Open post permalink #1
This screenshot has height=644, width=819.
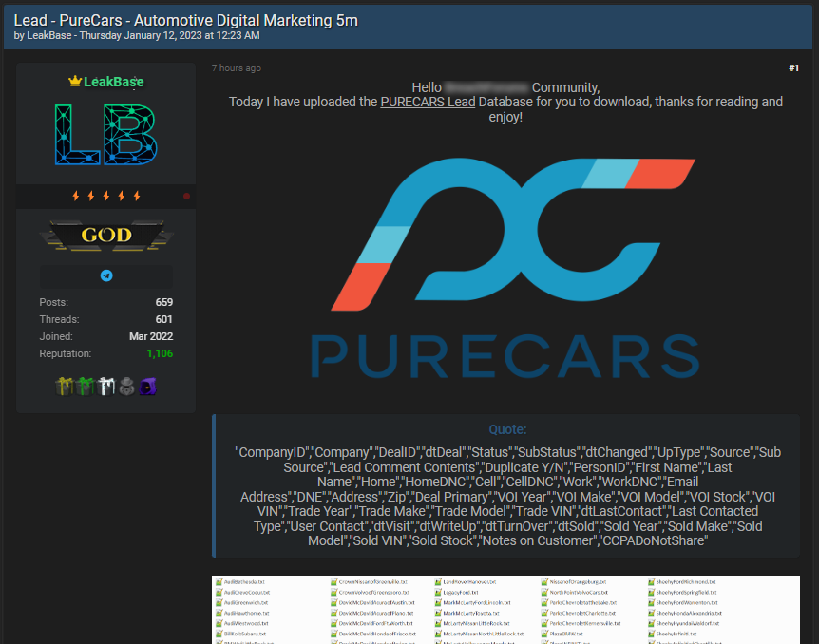tap(793, 67)
